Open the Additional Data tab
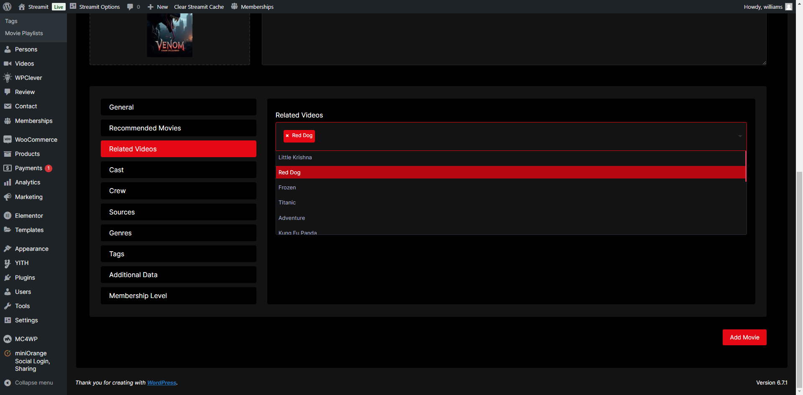The image size is (803, 395). click(179, 275)
